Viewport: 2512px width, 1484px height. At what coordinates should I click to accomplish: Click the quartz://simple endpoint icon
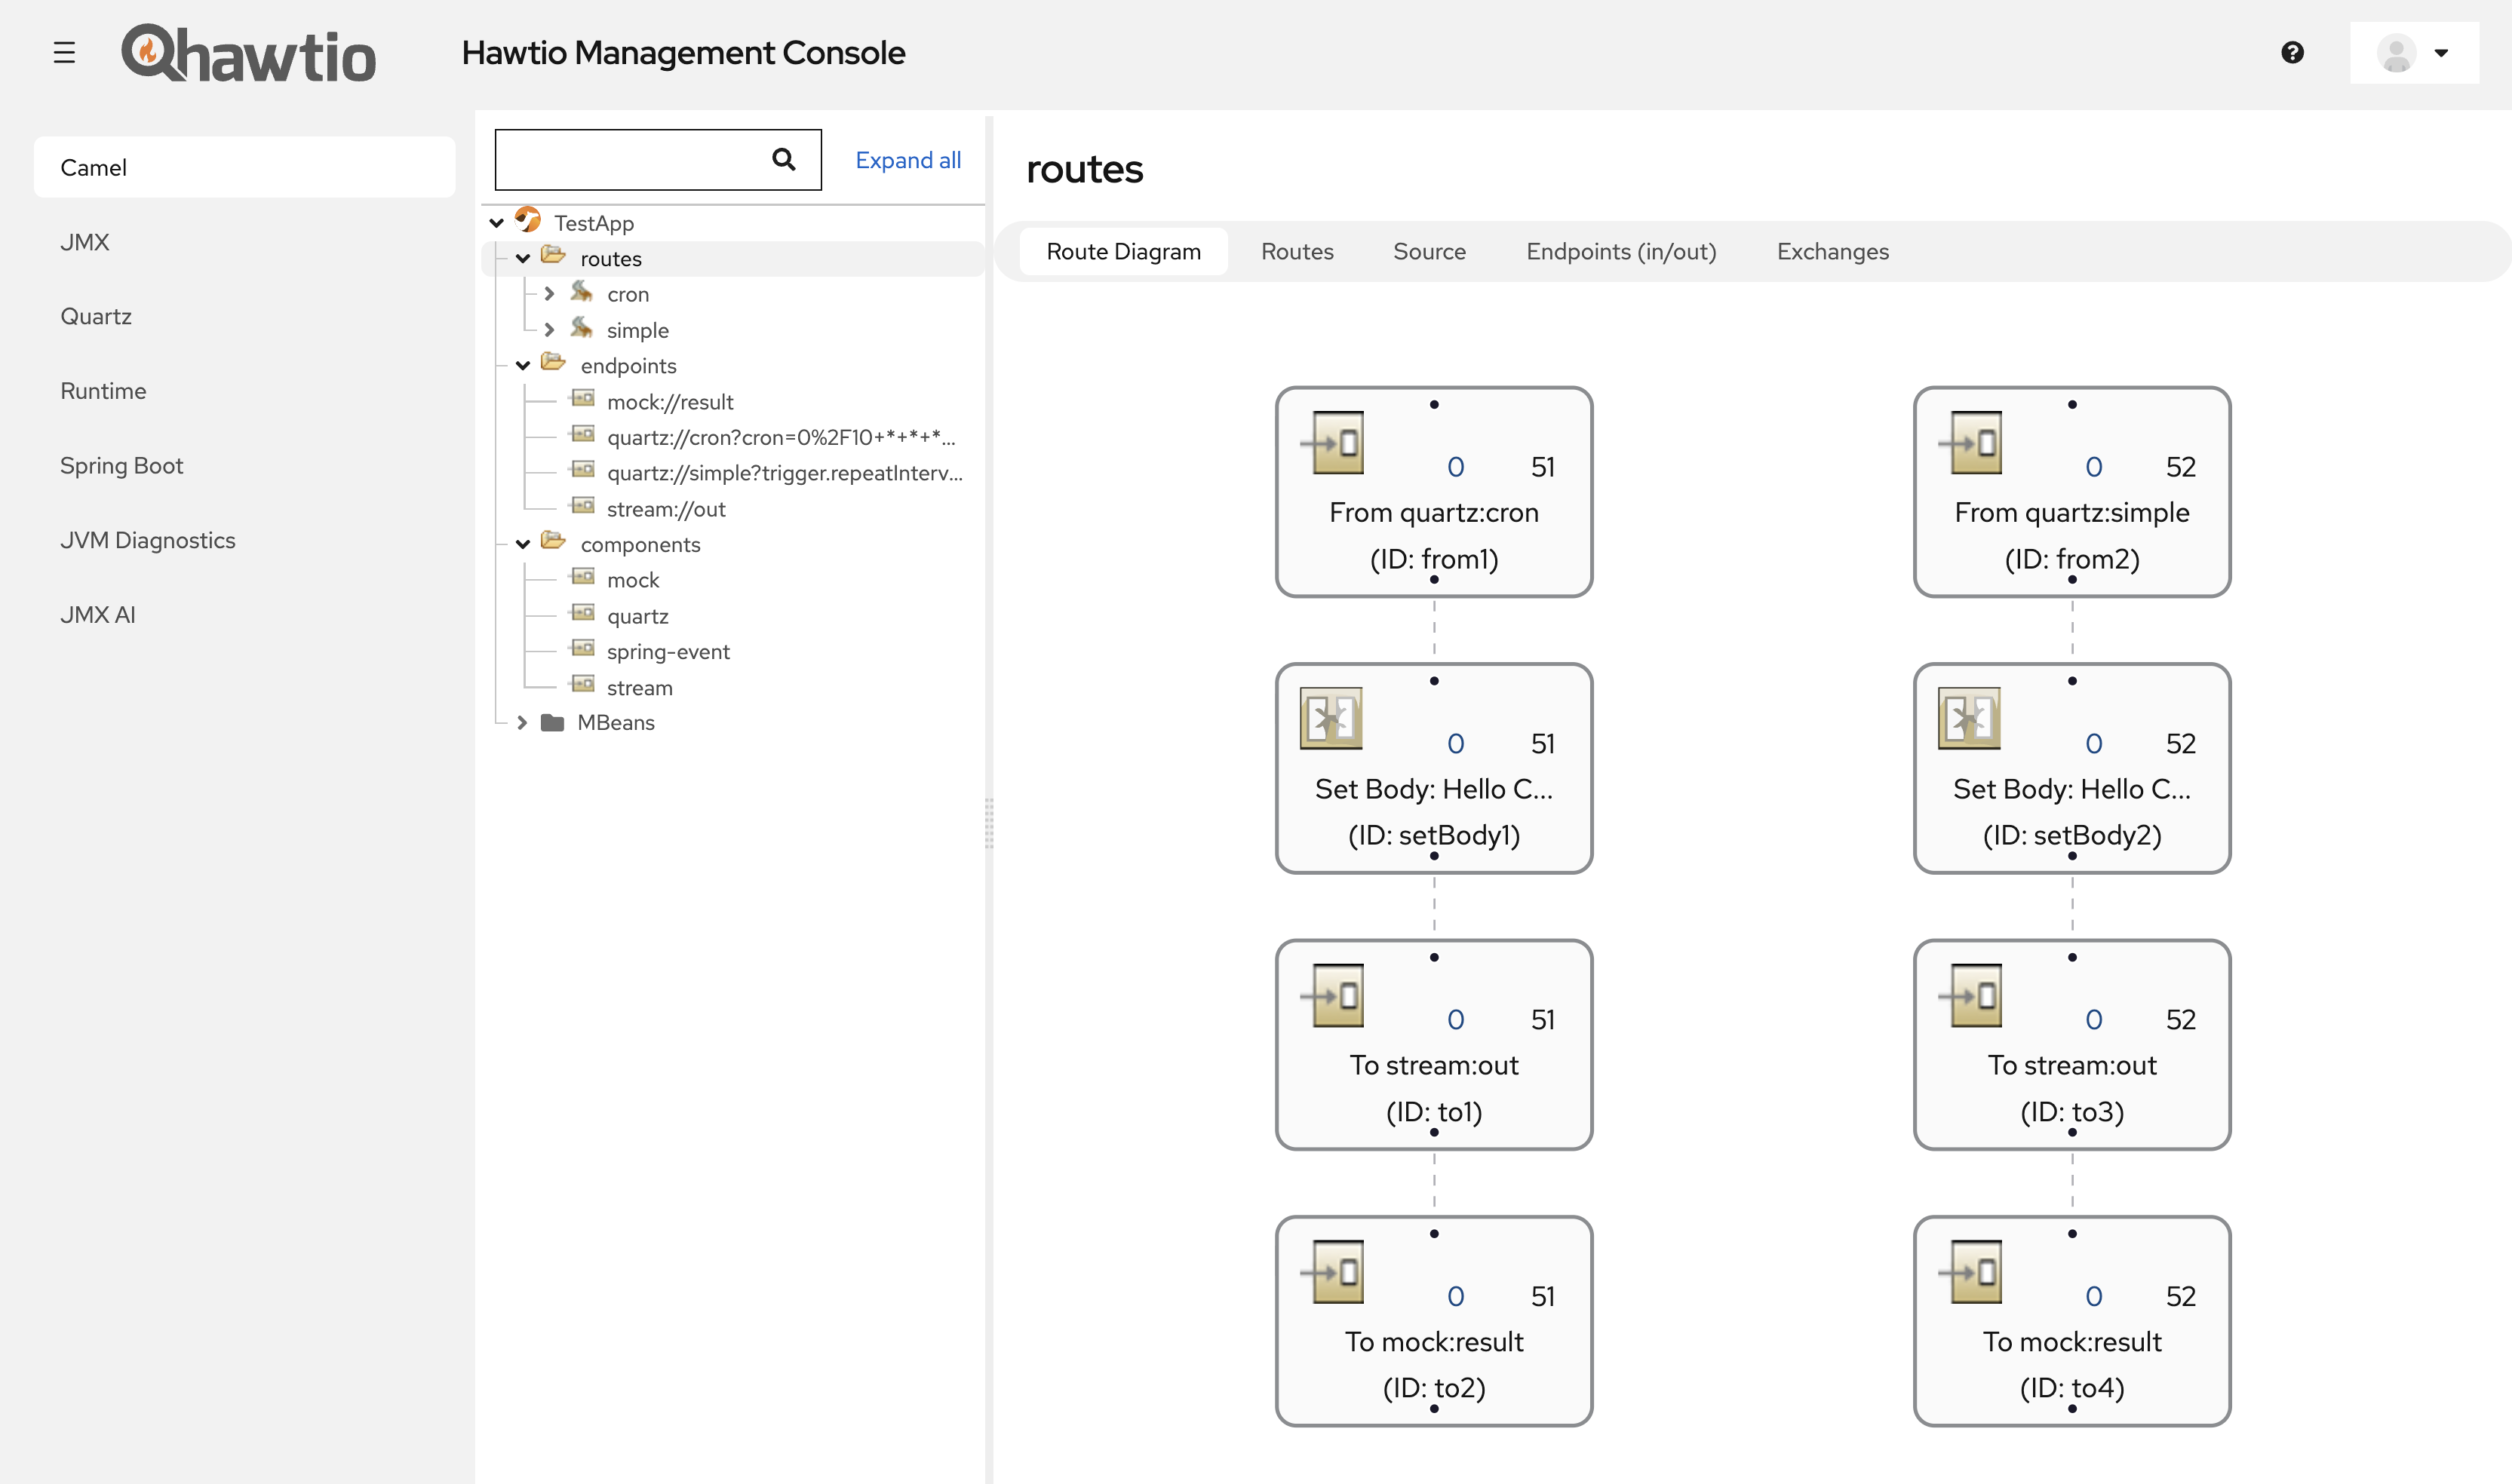(582, 470)
